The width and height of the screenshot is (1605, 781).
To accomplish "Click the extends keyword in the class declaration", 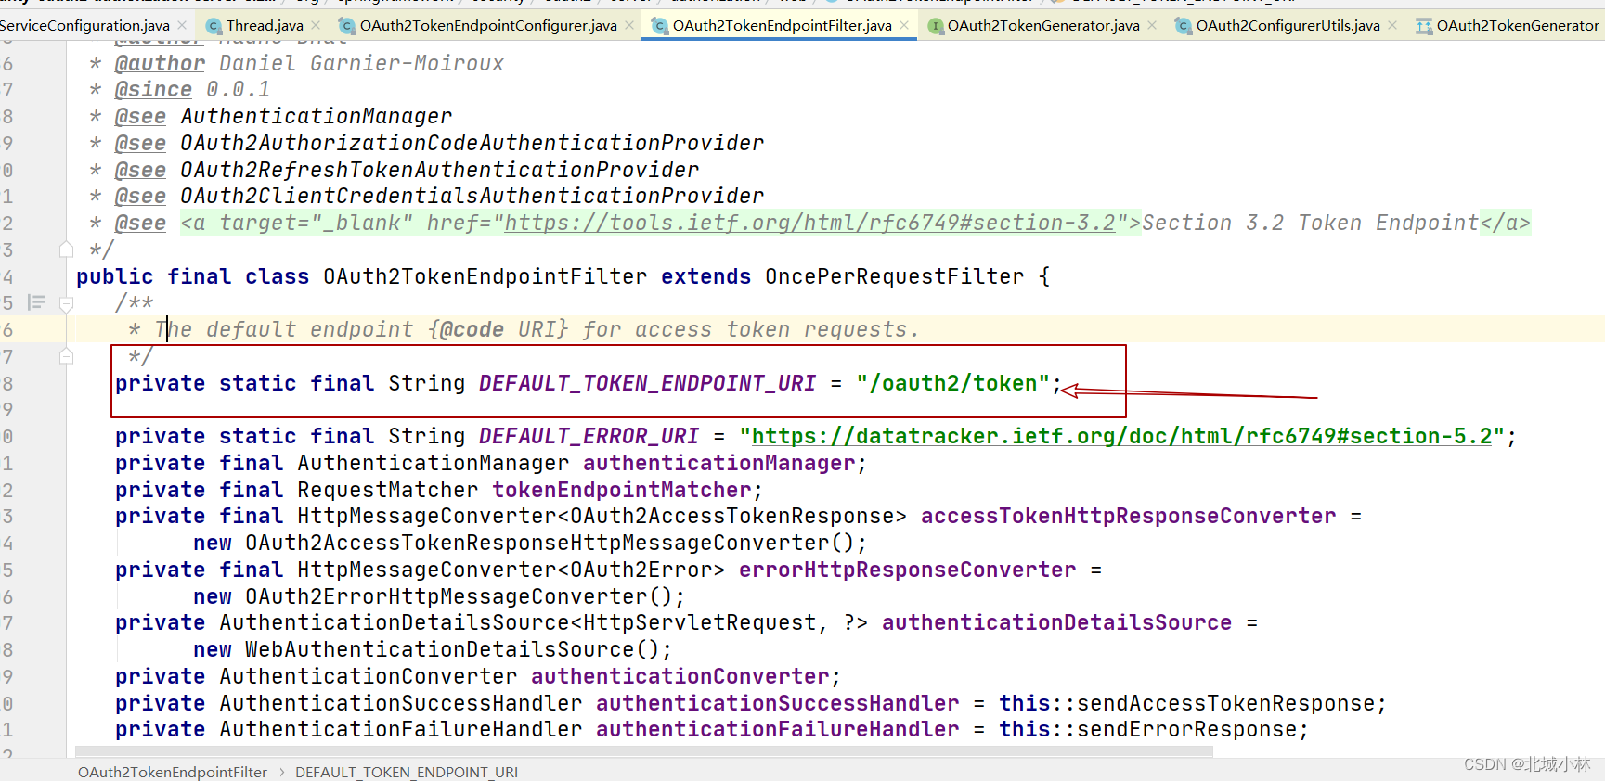I will (x=706, y=277).
